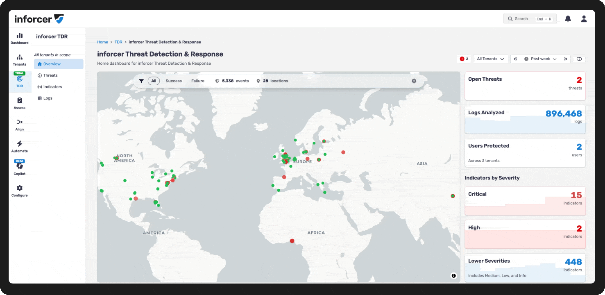The height and width of the screenshot is (295, 605).
Task: Click the 896,468 logs value
Action: click(564, 114)
